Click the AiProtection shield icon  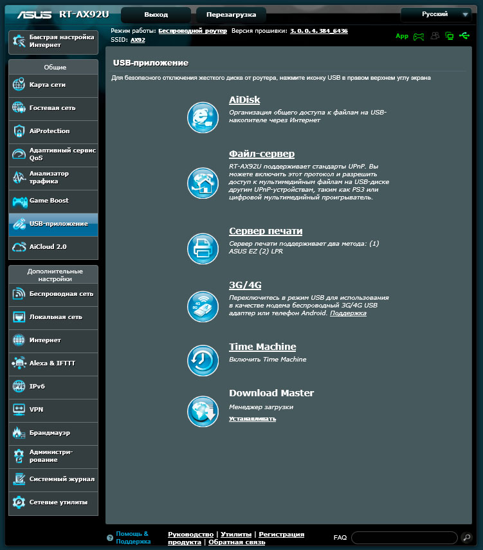tap(19, 131)
